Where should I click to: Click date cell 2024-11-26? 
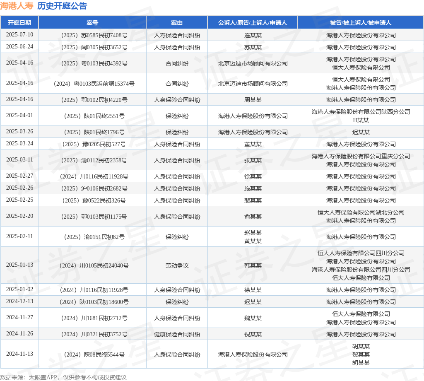click(x=20, y=333)
